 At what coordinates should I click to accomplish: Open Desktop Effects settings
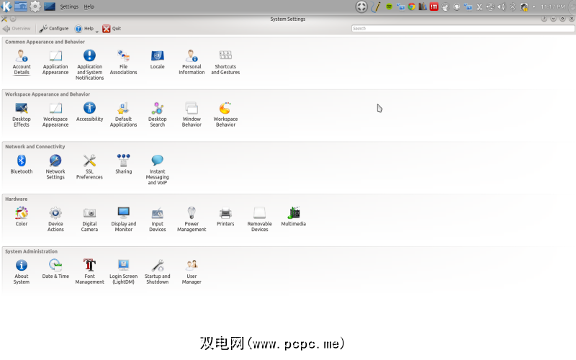22,114
